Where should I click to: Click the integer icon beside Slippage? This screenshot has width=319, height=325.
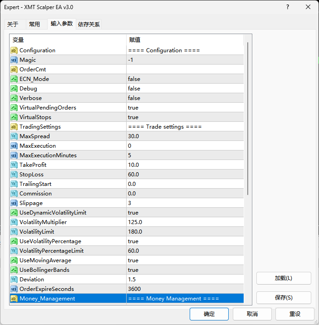tap(14, 203)
